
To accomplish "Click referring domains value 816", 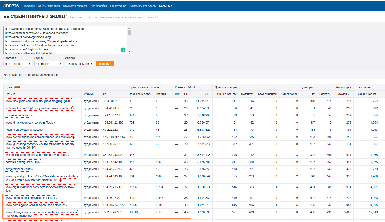I will pyautogui.click(x=234, y=205).
